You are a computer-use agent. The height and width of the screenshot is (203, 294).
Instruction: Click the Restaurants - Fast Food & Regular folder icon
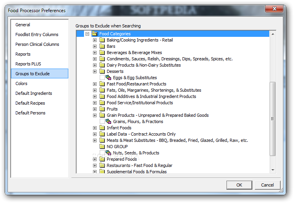click(102, 165)
